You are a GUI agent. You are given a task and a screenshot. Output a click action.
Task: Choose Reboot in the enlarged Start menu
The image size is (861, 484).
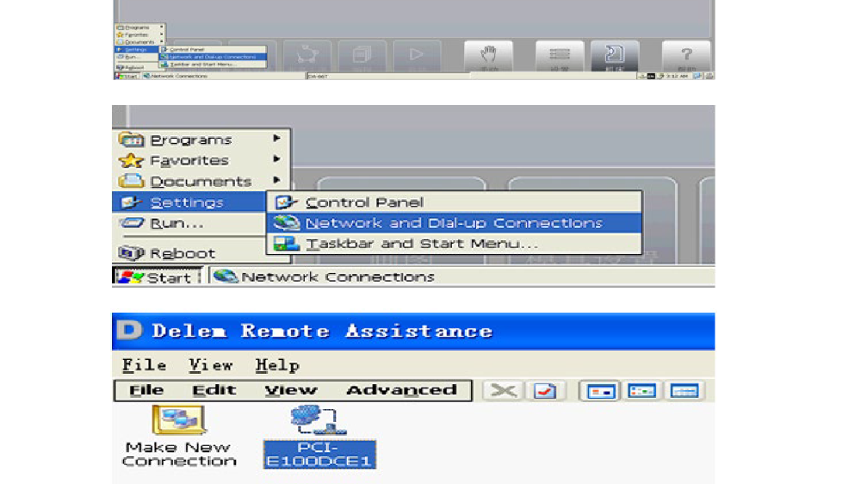click(189, 252)
